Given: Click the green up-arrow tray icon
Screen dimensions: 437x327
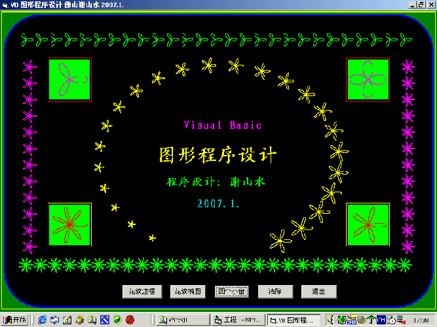Looking at the screenshot, I should [371, 320].
